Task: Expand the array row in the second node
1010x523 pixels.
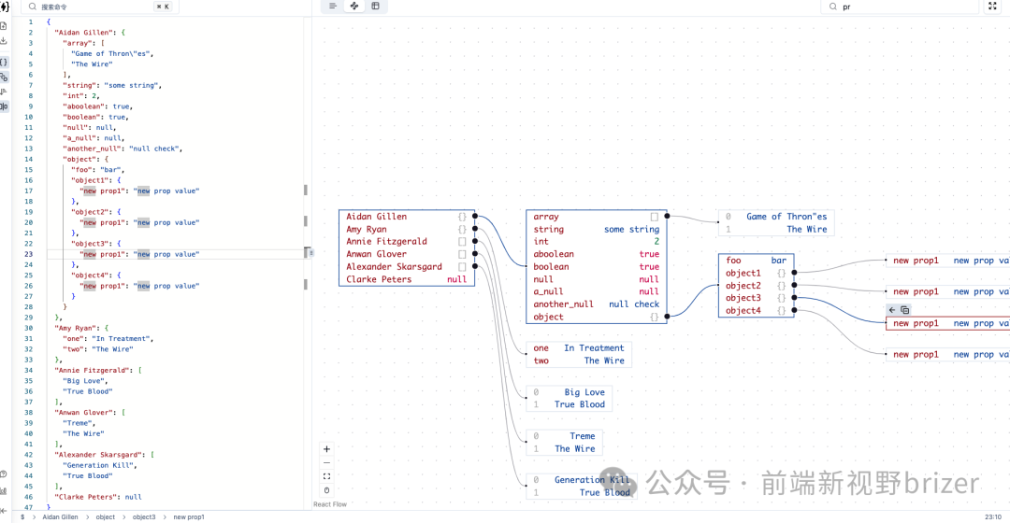Action: click(x=654, y=217)
